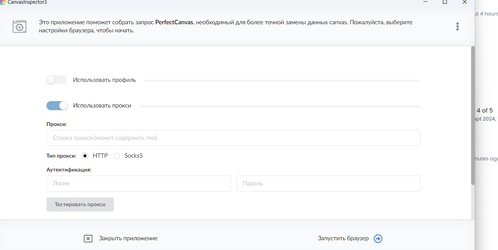This screenshot has height=250, width=498.
Task: Disable the Использовать прокси toggle switch
Action: (x=57, y=106)
